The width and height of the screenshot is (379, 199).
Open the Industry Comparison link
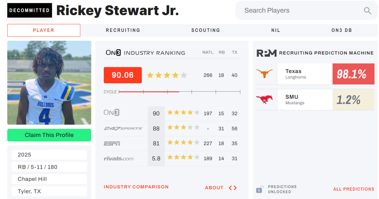pyautogui.click(x=136, y=187)
